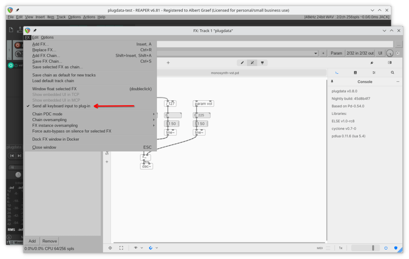409x259 pixels.
Task: Toggle the DSP power icon in statusbar
Action: coord(386,248)
